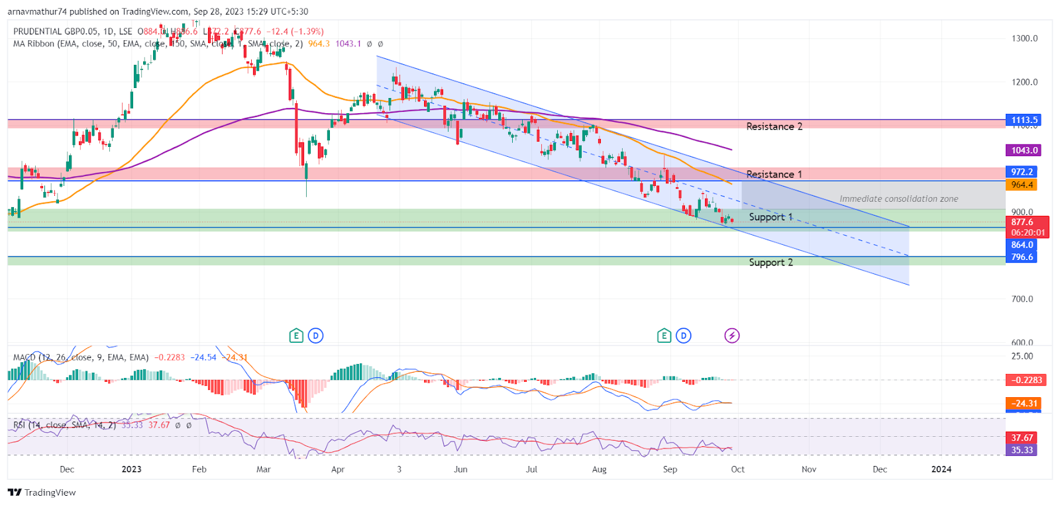This screenshot has width=1060, height=505.
Task: Click the red 37.67 RSI value label
Action: pos(1022,437)
